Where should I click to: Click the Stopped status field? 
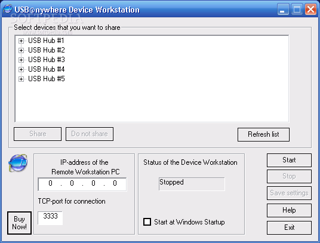click(192, 184)
